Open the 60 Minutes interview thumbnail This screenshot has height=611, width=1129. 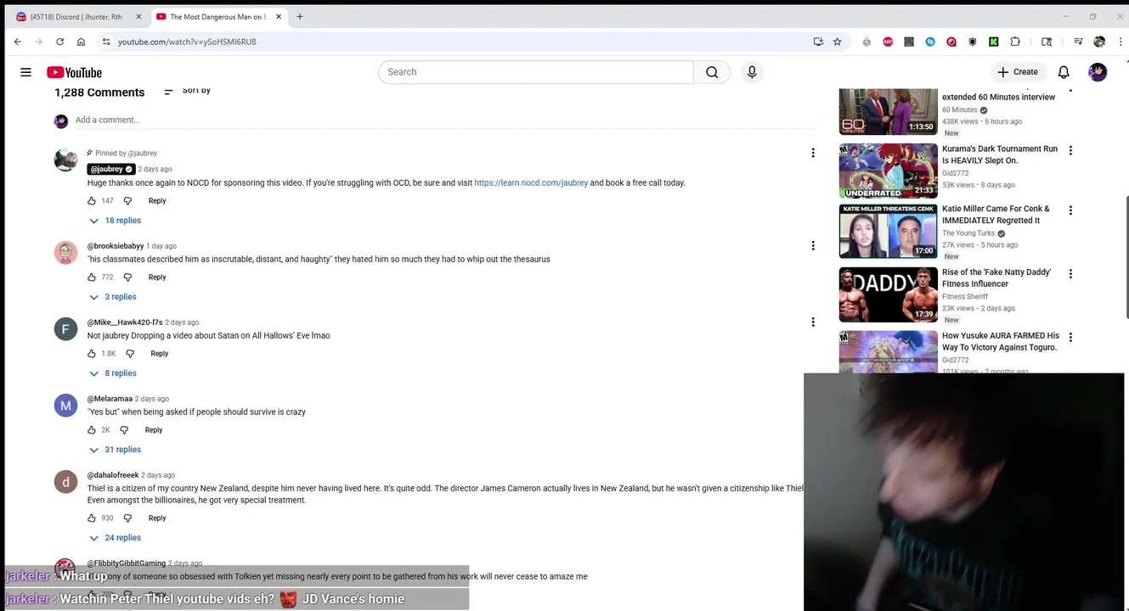coord(889,111)
